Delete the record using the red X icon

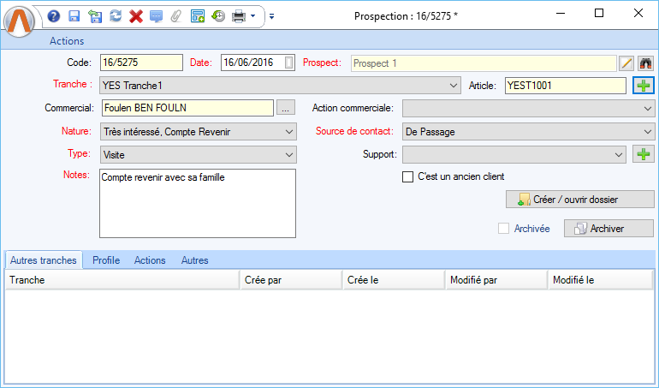135,15
